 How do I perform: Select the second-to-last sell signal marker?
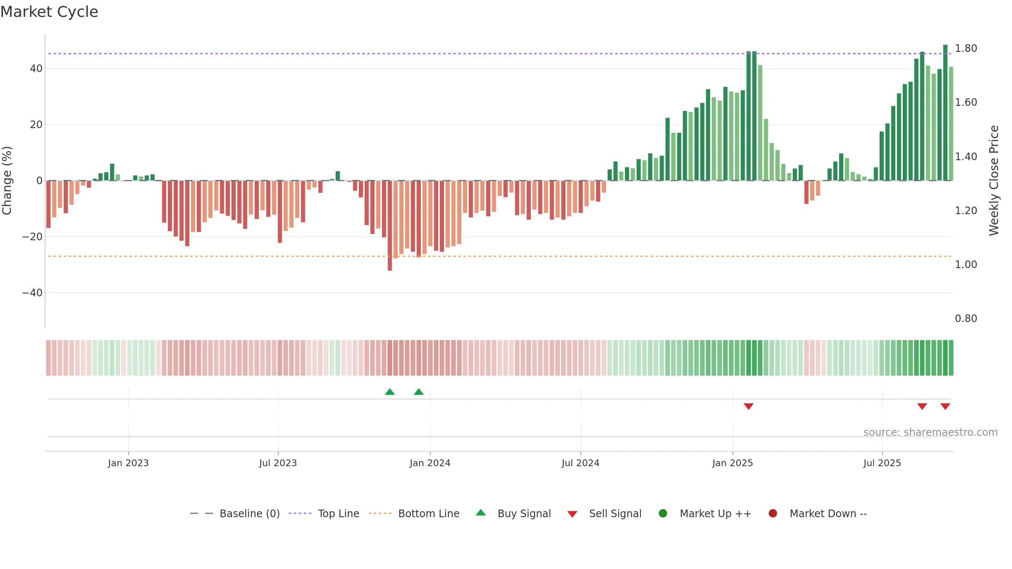922,406
